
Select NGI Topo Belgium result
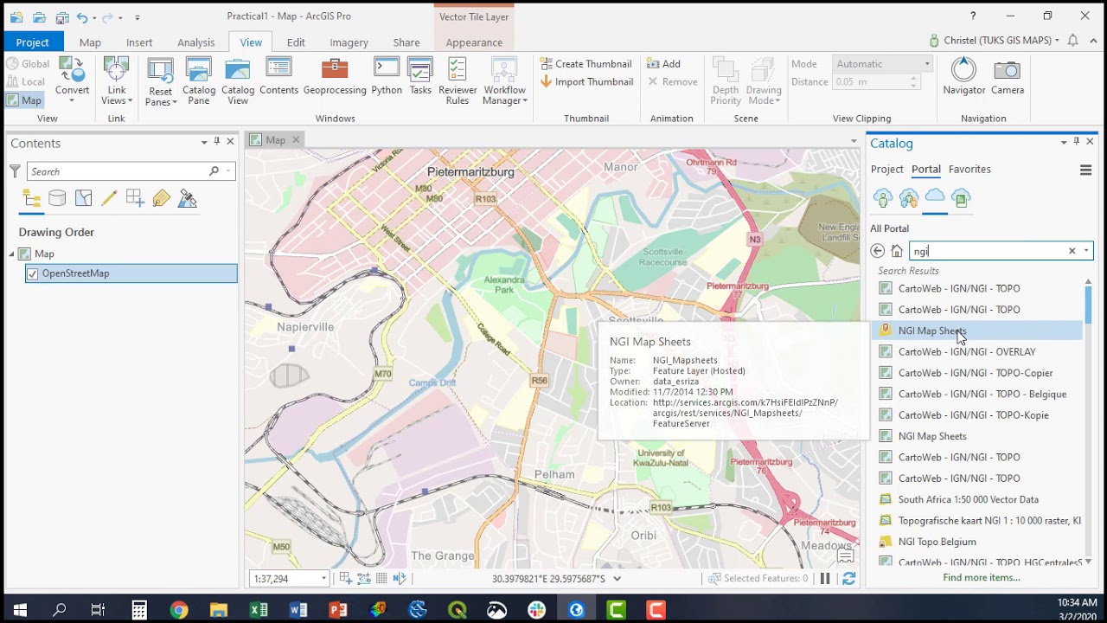click(937, 542)
